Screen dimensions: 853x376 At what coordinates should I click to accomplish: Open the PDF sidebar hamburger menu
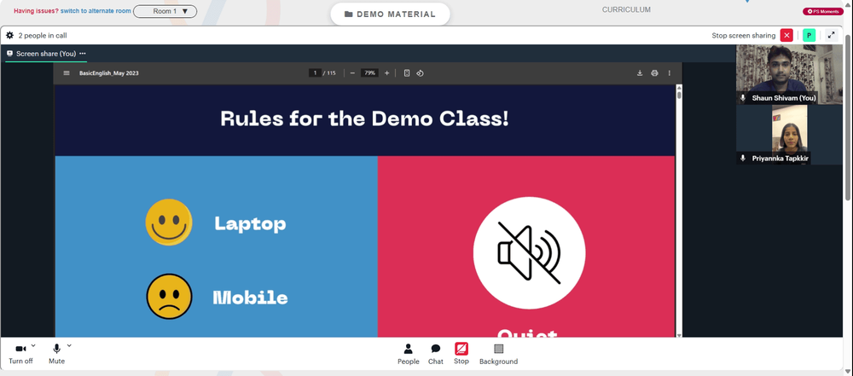click(67, 73)
